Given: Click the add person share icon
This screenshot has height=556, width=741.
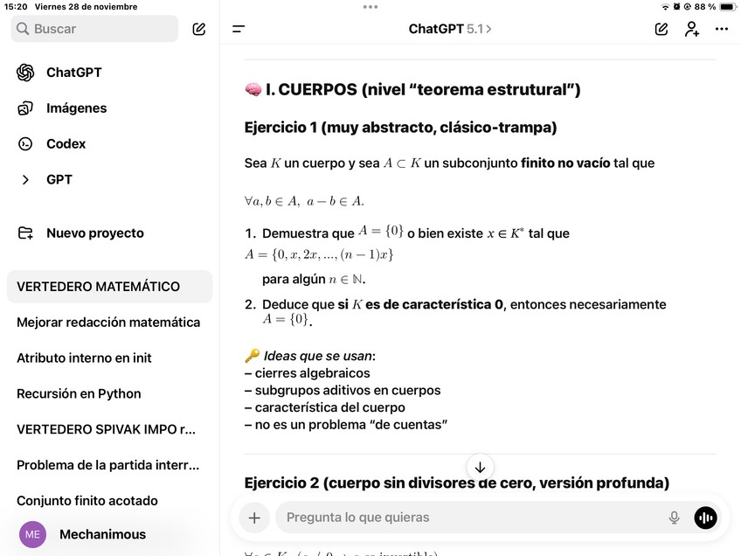Looking at the screenshot, I should click(x=691, y=29).
